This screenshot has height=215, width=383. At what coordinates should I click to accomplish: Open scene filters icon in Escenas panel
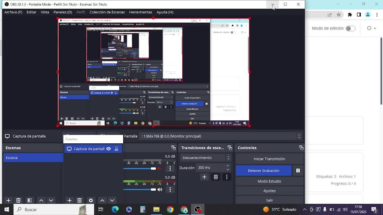[x=30, y=200]
